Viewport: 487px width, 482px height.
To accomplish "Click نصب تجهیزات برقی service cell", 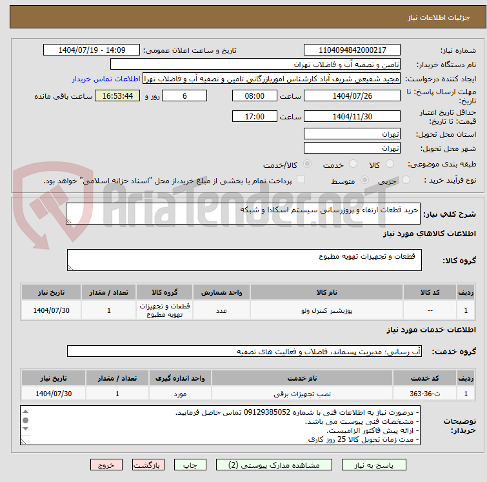I will [x=303, y=394].
